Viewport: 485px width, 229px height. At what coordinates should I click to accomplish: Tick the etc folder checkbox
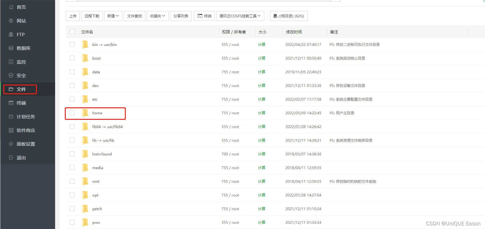pos(72,99)
